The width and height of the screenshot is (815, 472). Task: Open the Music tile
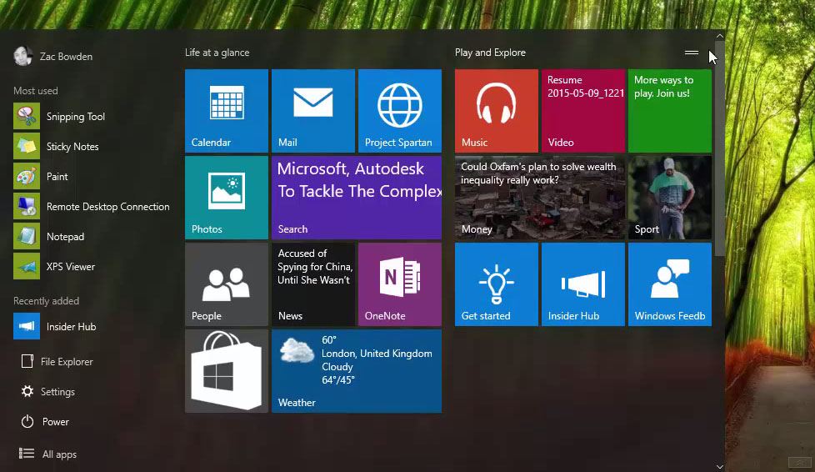(x=497, y=111)
